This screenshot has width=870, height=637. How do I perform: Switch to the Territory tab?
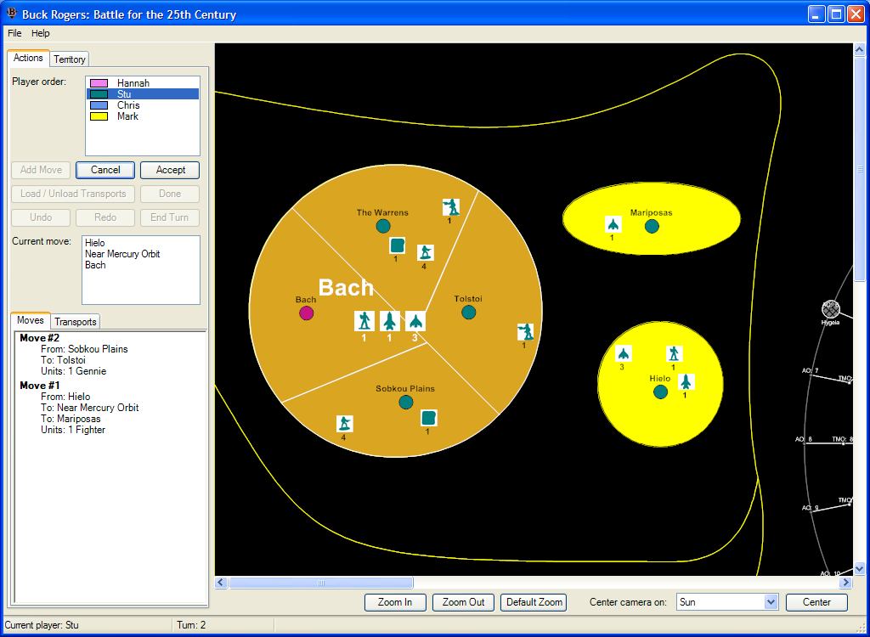click(70, 59)
